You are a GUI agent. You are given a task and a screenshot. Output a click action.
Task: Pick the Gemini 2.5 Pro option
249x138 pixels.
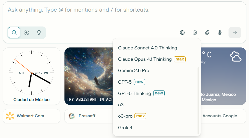tap(134, 70)
